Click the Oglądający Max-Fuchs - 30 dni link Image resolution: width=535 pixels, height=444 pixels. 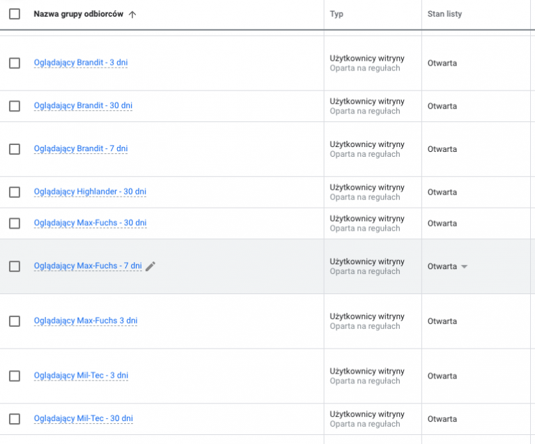pyautogui.click(x=91, y=223)
